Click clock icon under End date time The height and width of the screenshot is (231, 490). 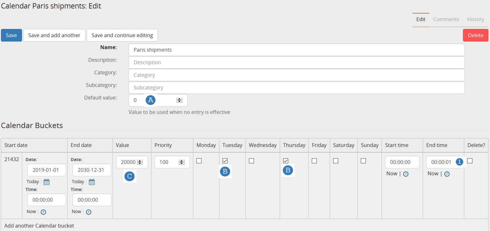89,212
